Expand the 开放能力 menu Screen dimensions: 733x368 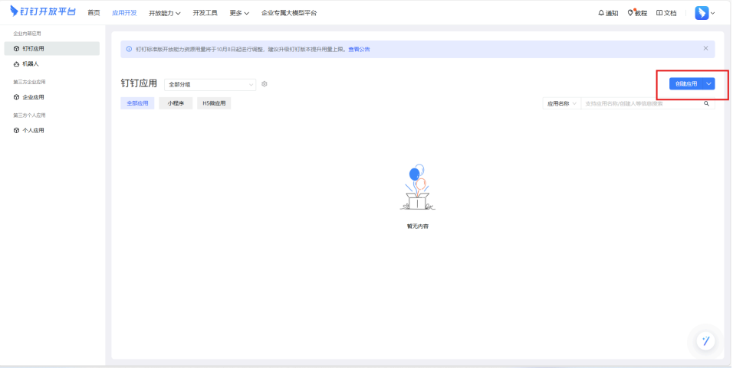pos(164,13)
